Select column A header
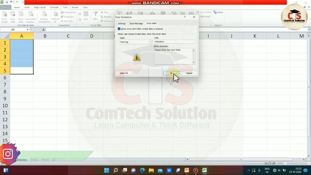Image resolution: width=311 pixels, height=175 pixels. (21, 36)
